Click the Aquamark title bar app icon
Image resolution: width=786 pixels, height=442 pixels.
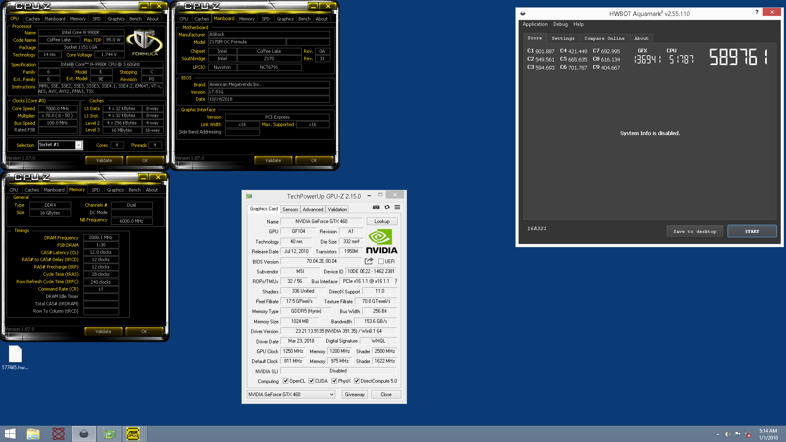(x=523, y=14)
